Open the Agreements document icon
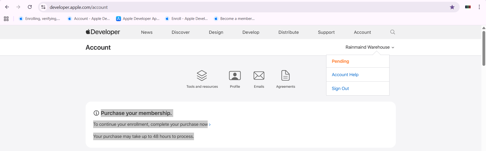486x151 pixels. pos(285,76)
